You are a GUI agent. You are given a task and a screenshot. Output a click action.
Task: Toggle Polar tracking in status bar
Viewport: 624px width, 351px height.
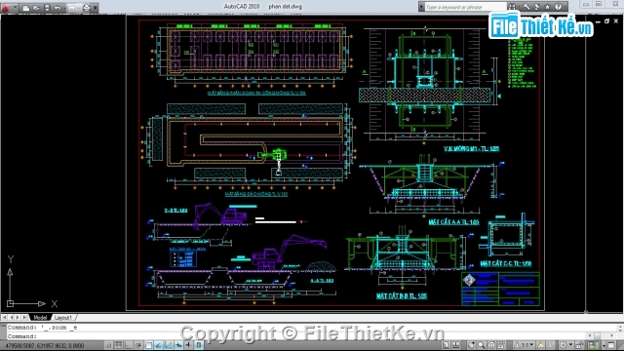(x=138, y=345)
